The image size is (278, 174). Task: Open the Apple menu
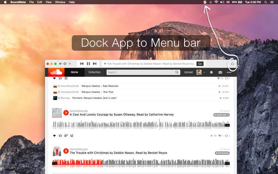pos(5,2)
